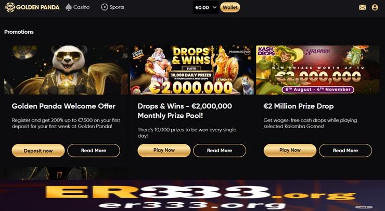Read More about €2 Million Prize Drop

(x=345, y=151)
